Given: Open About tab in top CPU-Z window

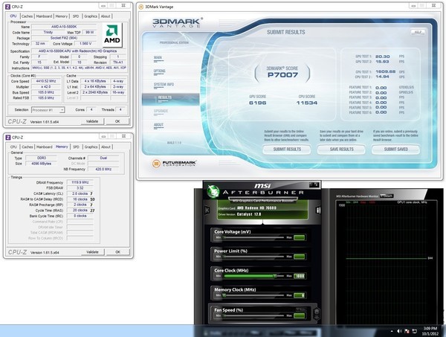Looking at the screenshot, I should 106,16.
